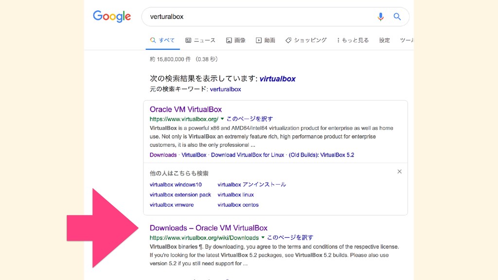This screenshot has width=498, height=280.
Task: Expand the arrow beside virtualbox.org URL
Action: [x=222, y=119]
